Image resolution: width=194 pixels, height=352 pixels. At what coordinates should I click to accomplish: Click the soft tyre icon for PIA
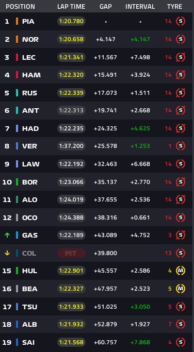pyautogui.click(x=181, y=21)
